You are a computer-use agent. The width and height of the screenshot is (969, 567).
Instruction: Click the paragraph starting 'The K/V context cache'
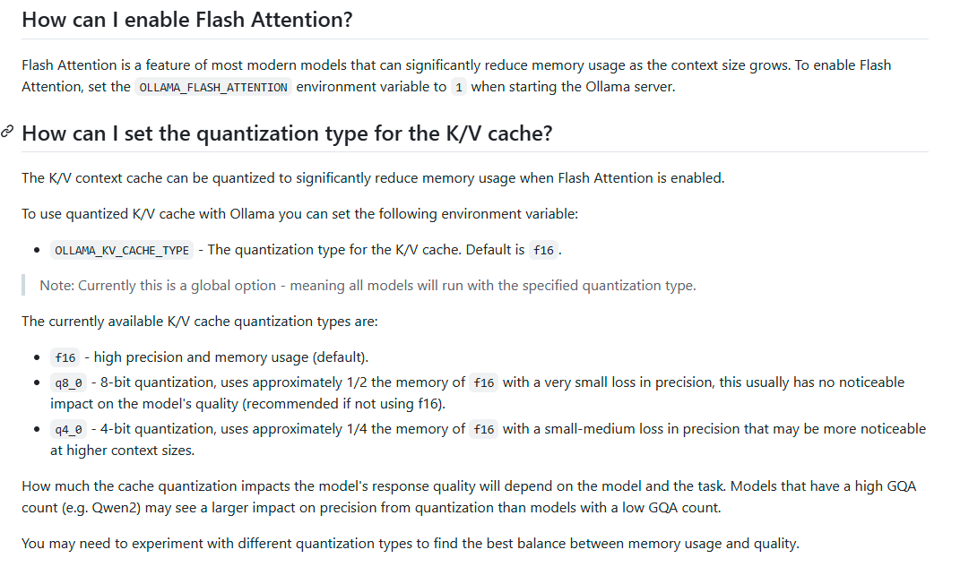(x=373, y=178)
